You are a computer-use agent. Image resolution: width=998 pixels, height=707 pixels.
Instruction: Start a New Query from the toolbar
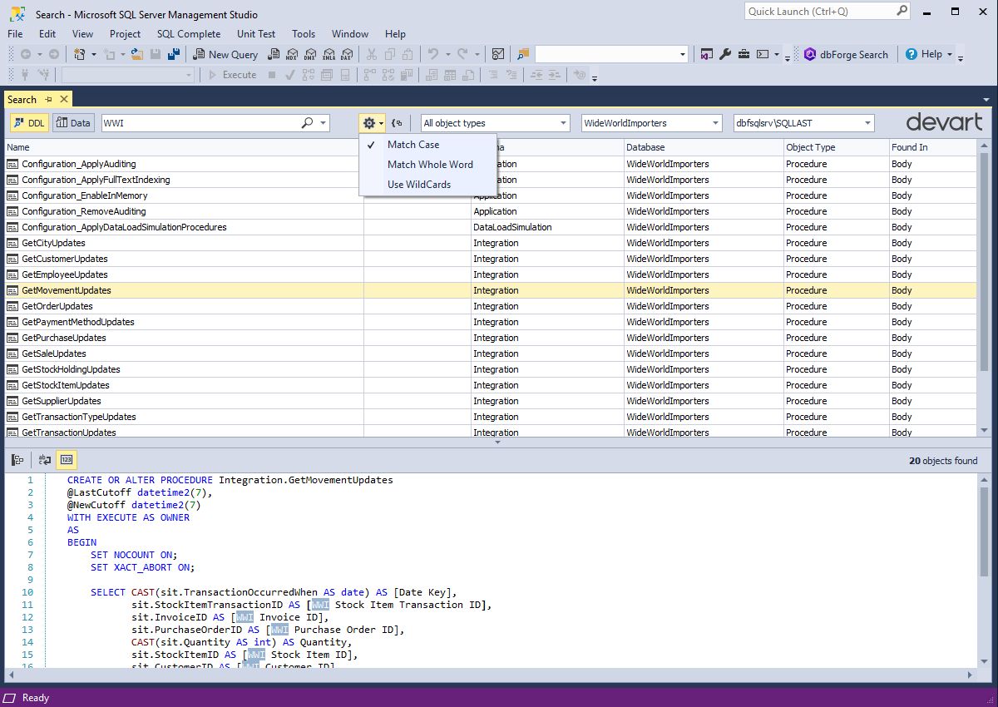coord(225,54)
